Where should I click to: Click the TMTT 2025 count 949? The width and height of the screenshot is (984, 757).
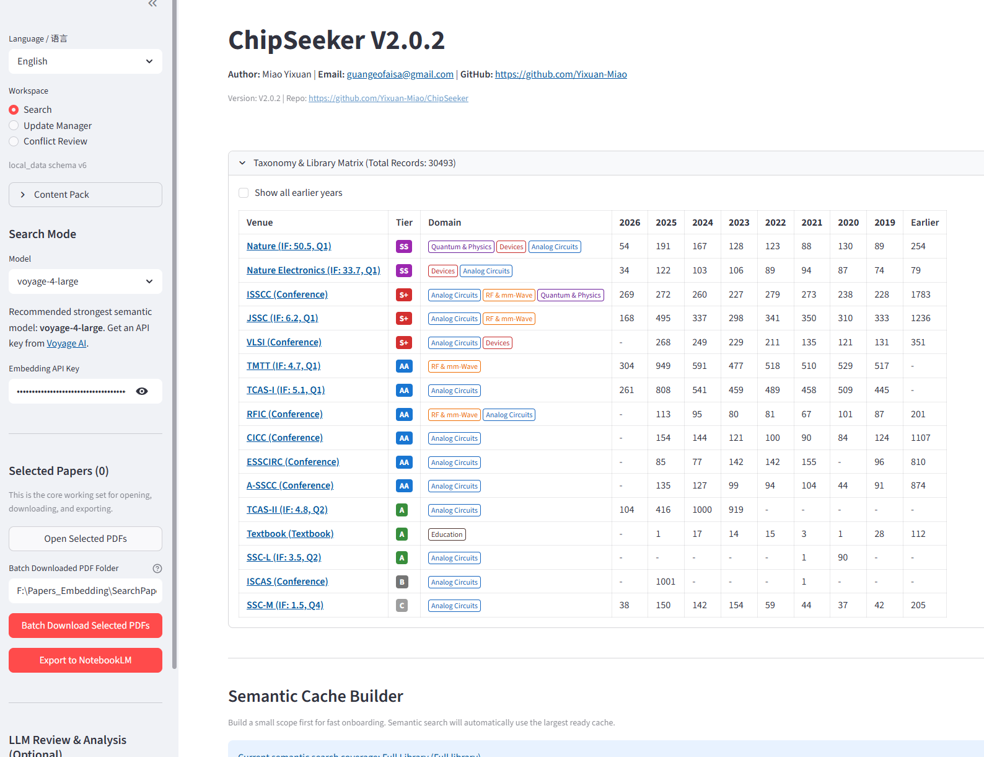tap(663, 366)
